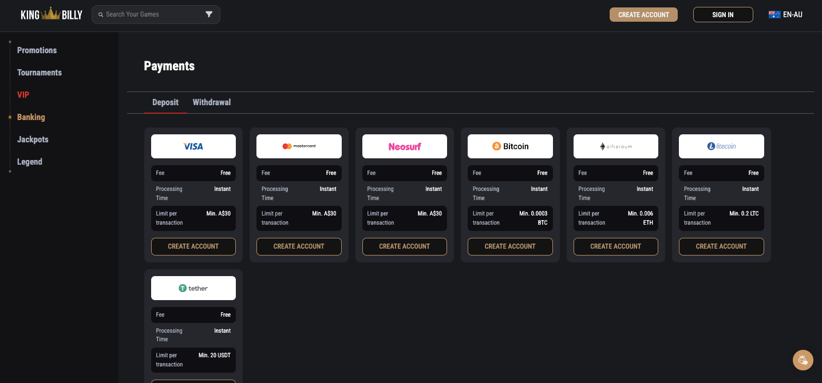Click the Free fee value for Bitcoin
The height and width of the screenshot is (383, 822).
(x=543, y=173)
